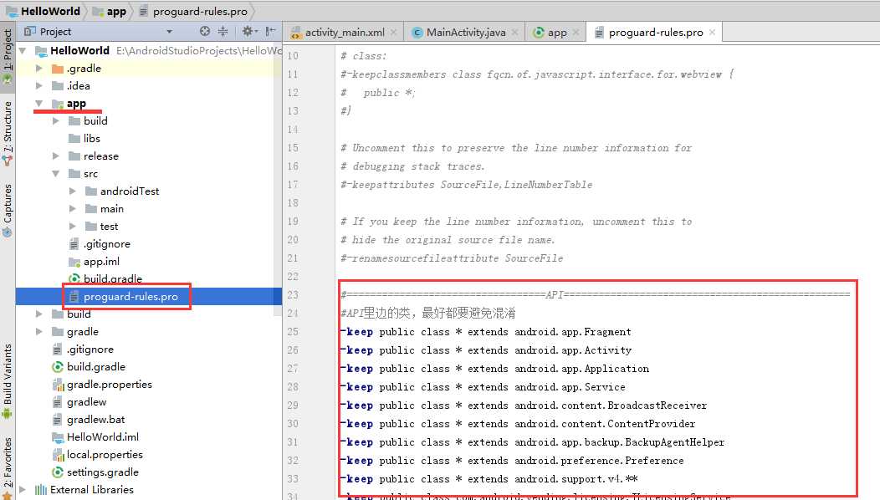Viewport: 880px width, 500px height.
Task: Expand the androidTest folder
Action: point(73,191)
